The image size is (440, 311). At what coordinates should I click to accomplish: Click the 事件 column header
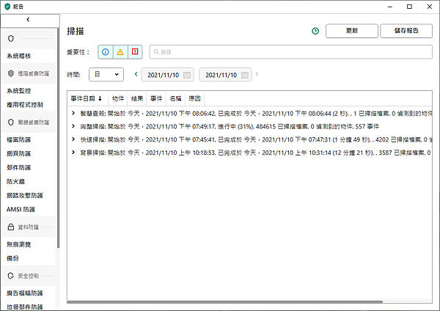click(156, 98)
